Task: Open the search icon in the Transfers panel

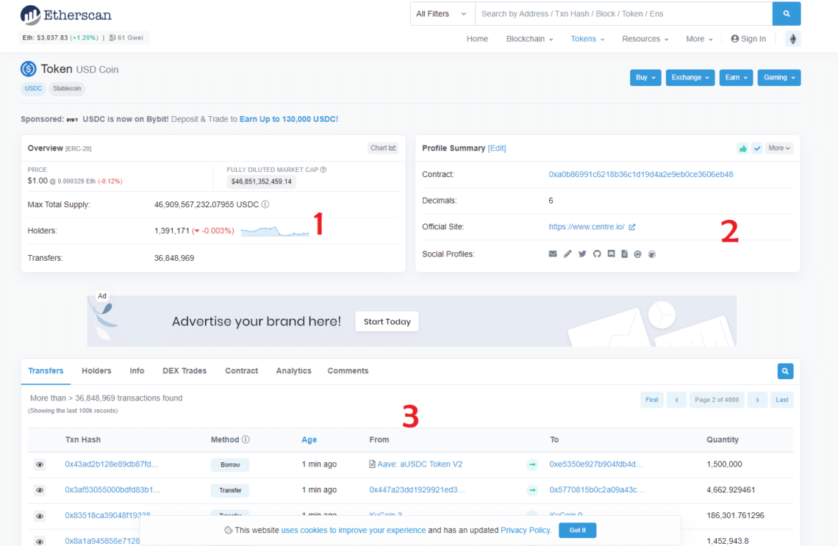Action: [x=784, y=371]
